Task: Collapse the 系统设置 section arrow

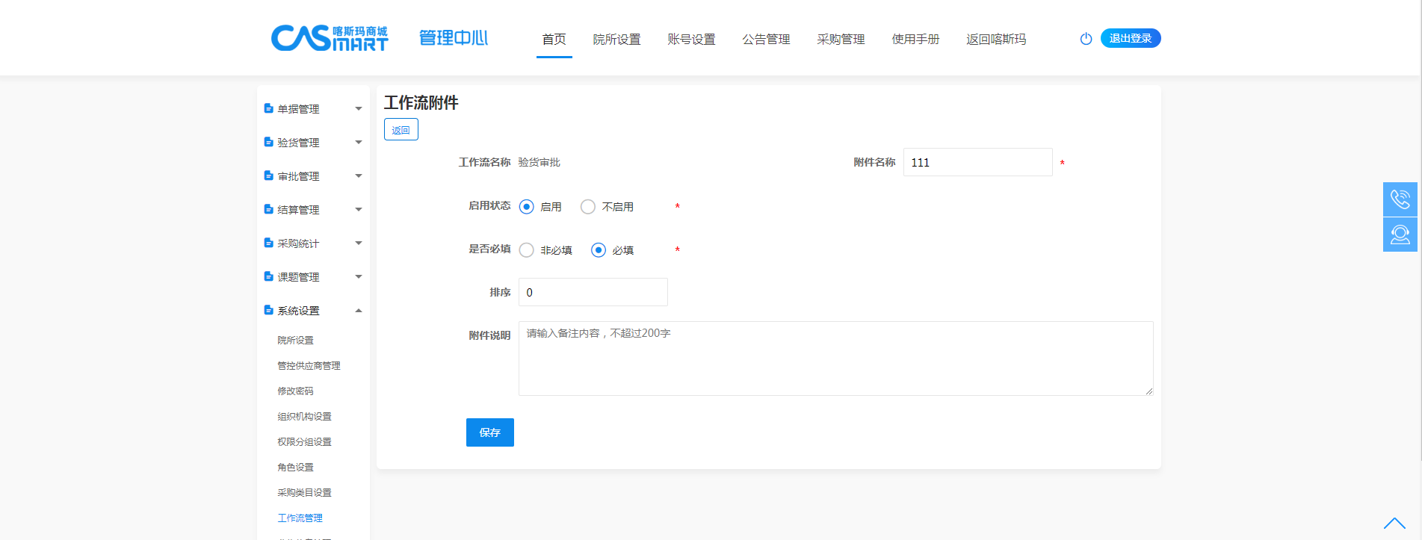Action: [x=359, y=310]
